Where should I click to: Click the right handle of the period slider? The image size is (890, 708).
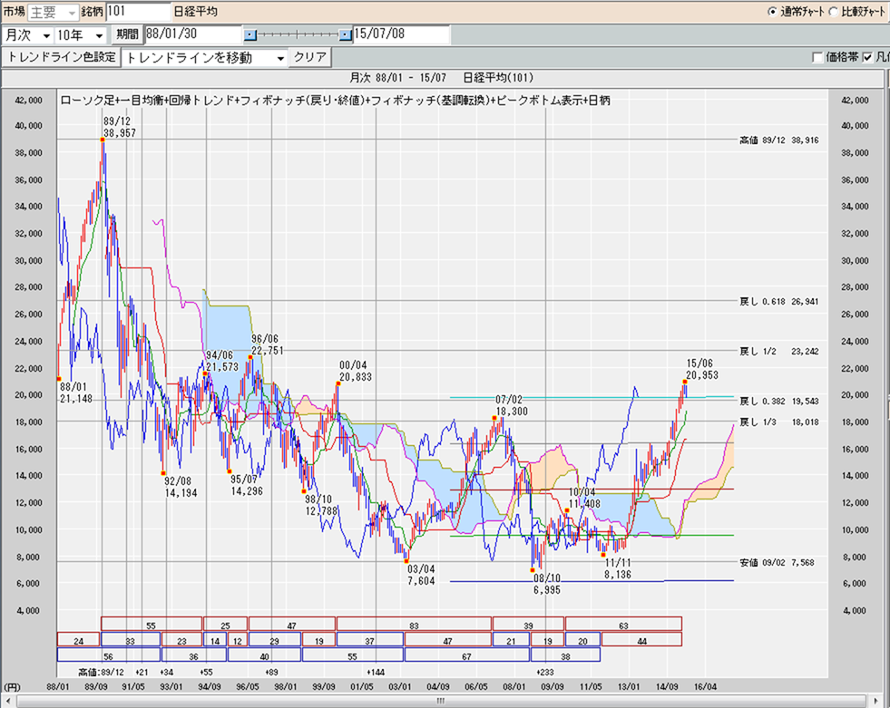coord(345,35)
